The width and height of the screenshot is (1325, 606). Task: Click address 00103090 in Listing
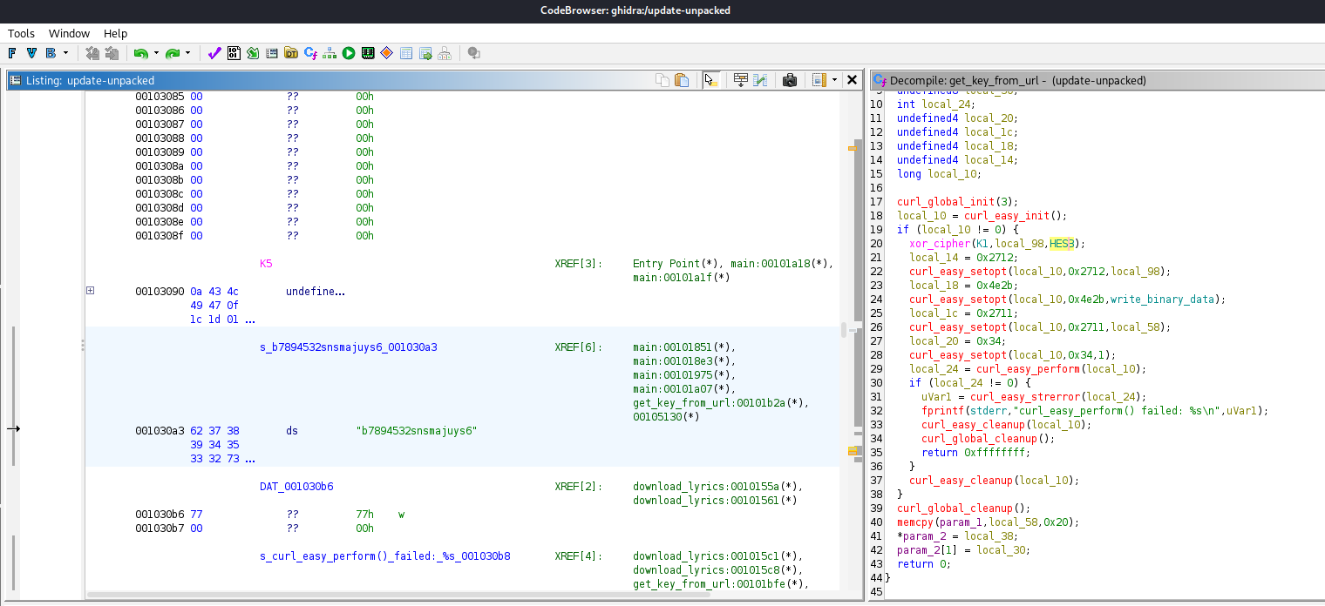[160, 291]
